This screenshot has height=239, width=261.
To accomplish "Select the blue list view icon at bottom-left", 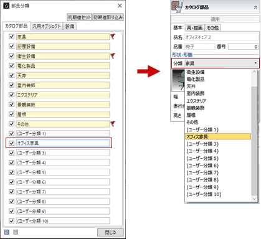I will (x=7, y=232).
